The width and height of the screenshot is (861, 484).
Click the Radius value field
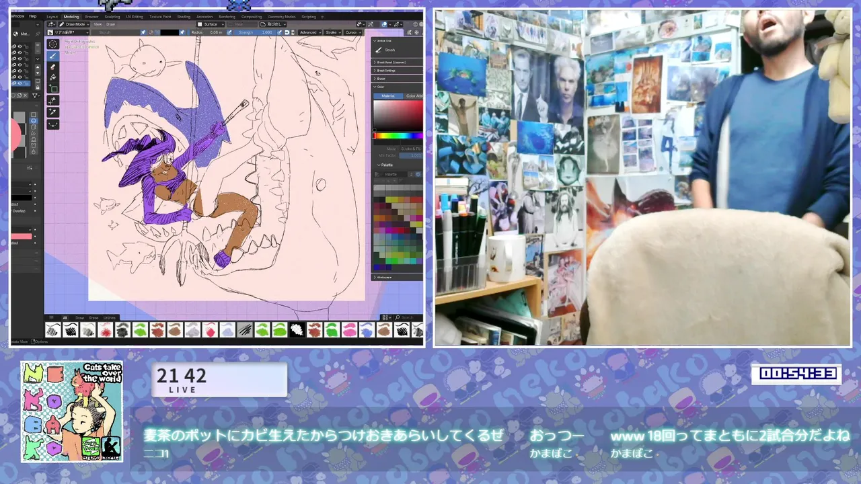(207, 32)
